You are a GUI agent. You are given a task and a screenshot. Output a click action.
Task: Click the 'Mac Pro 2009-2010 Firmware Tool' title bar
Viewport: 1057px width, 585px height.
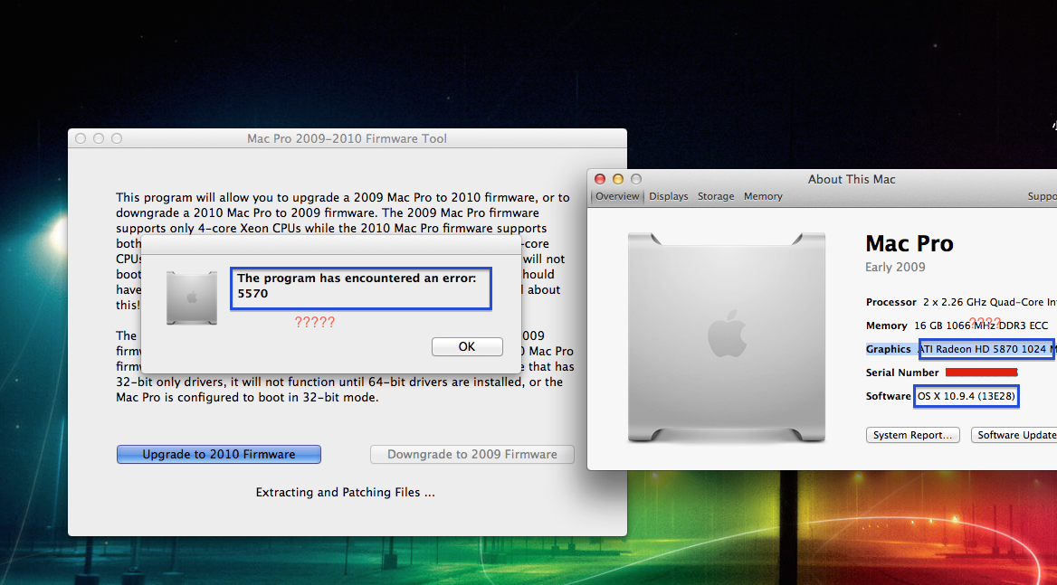pyautogui.click(x=347, y=138)
